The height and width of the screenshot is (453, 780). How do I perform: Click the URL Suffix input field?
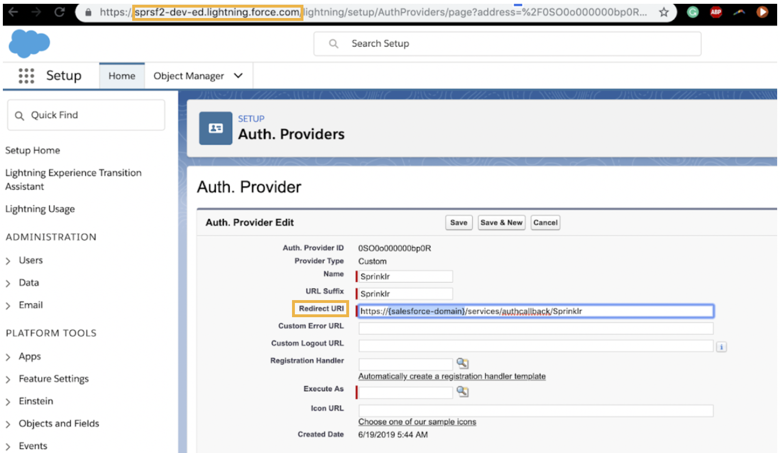tap(405, 293)
